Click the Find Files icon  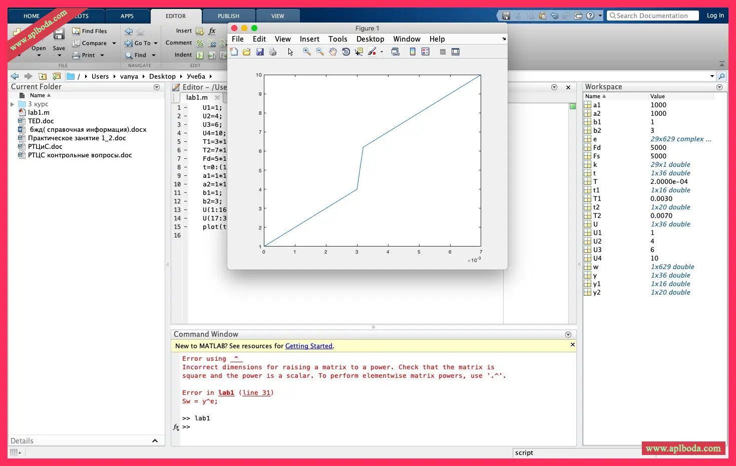(x=76, y=31)
